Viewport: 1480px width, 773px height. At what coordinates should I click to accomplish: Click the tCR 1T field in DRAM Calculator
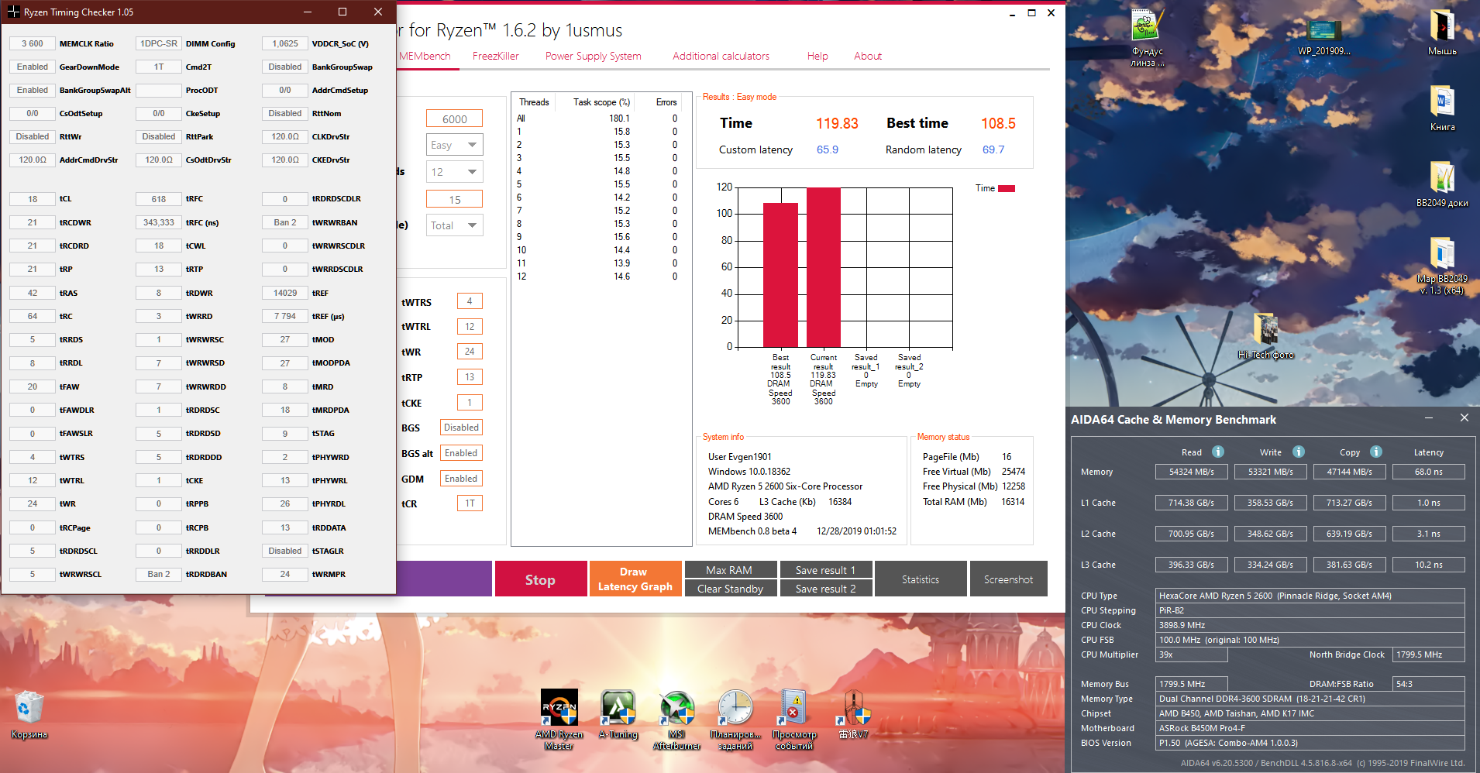coord(470,503)
